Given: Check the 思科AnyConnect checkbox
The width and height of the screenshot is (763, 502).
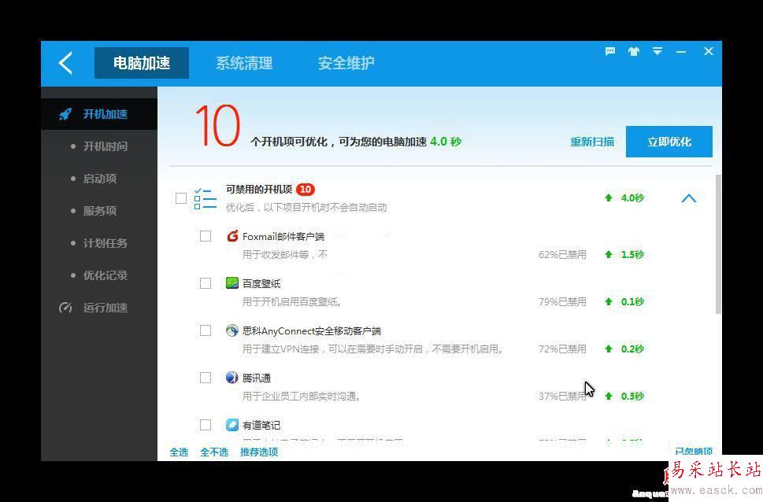Looking at the screenshot, I should pos(206,330).
